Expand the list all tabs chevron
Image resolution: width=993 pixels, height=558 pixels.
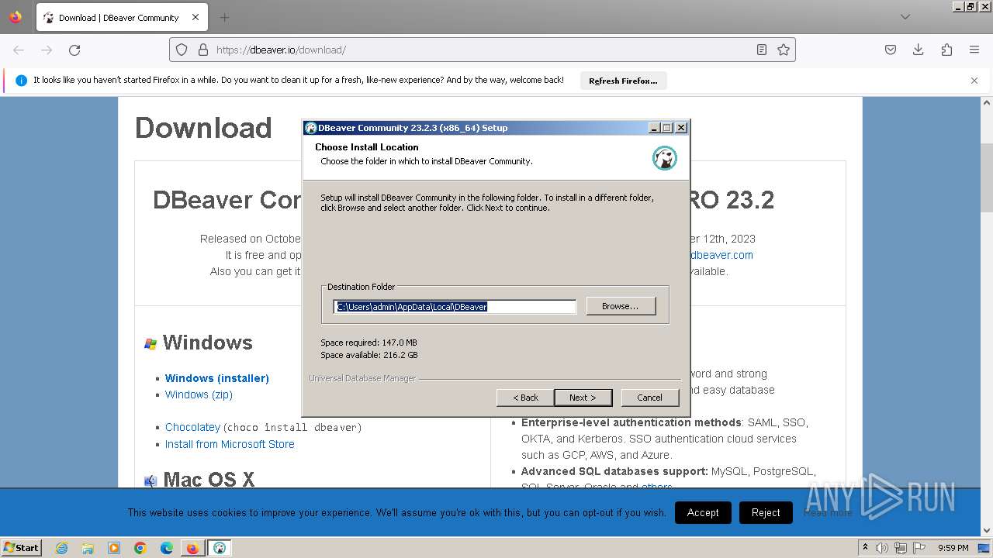point(905,17)
